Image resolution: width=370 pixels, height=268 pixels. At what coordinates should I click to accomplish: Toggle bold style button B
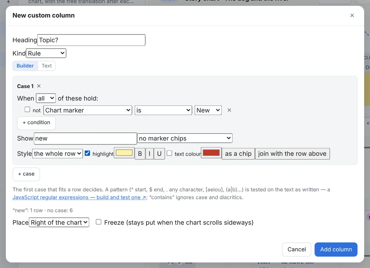click(140, 154)
